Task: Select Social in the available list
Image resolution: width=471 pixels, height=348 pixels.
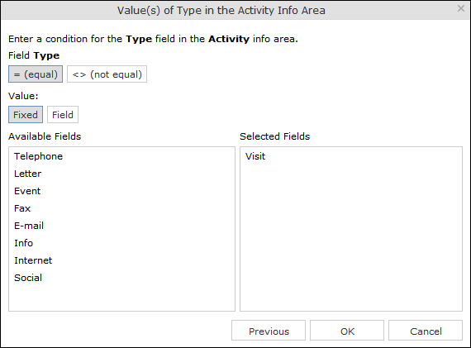Action: [x=28, y=278]
